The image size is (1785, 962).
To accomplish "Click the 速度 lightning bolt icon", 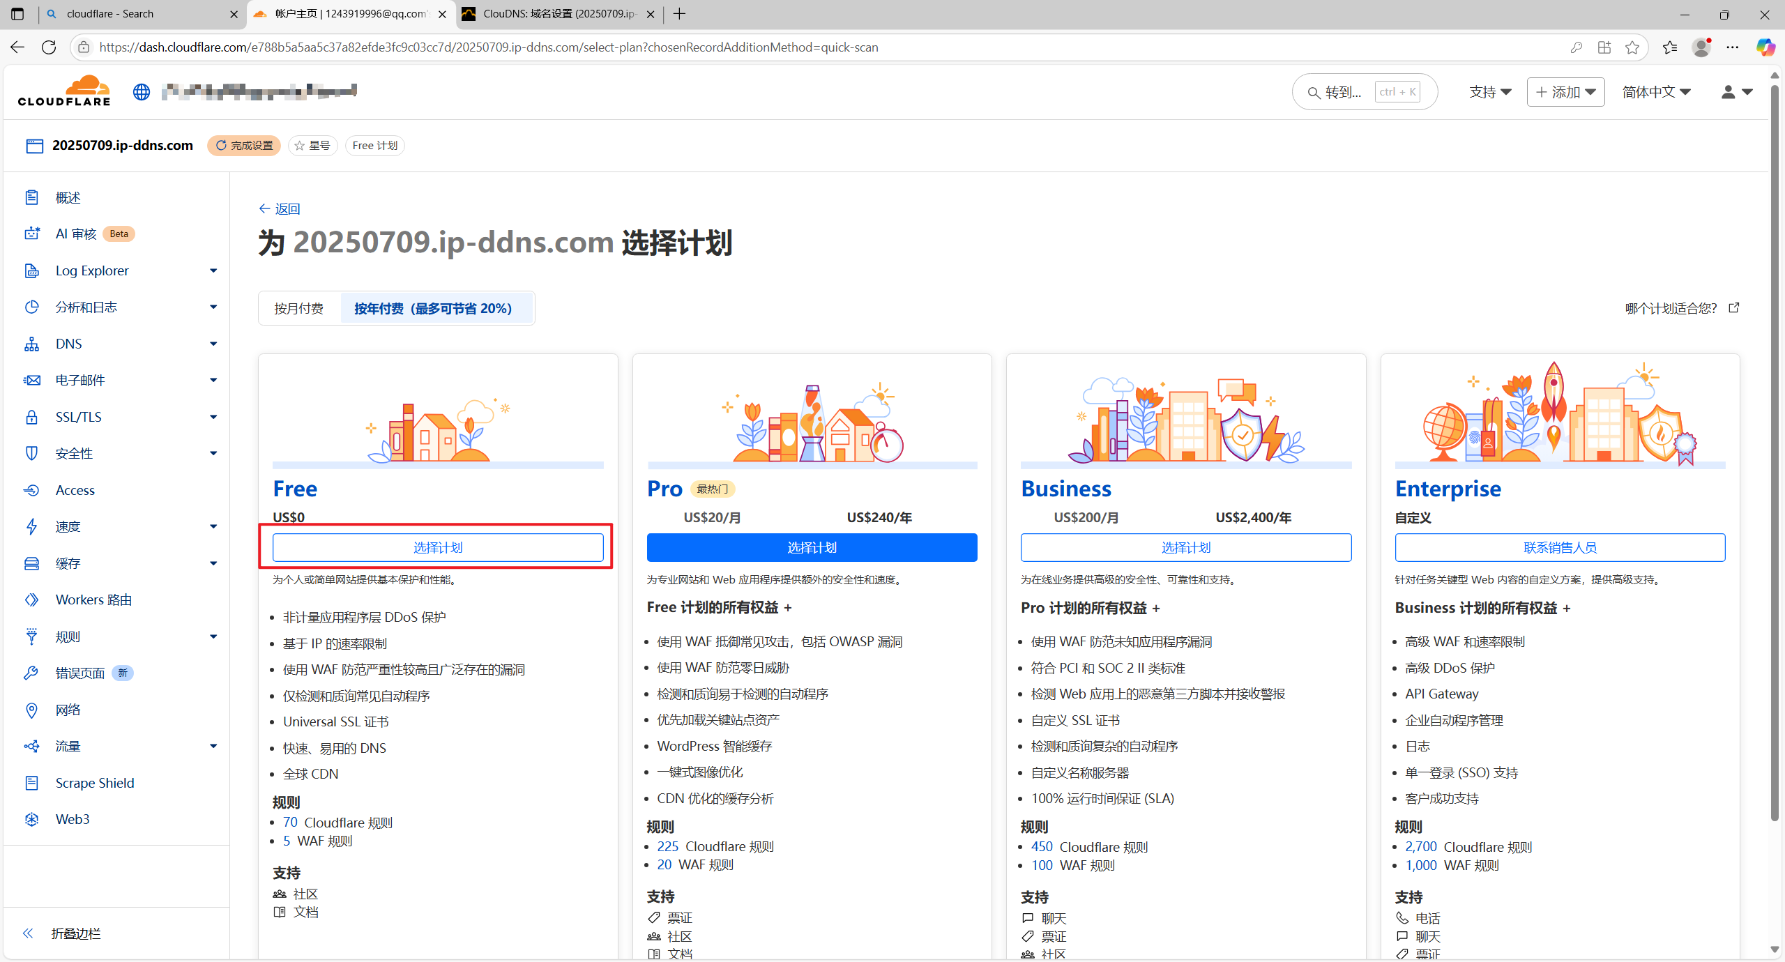I will click(x=31, y=526).
